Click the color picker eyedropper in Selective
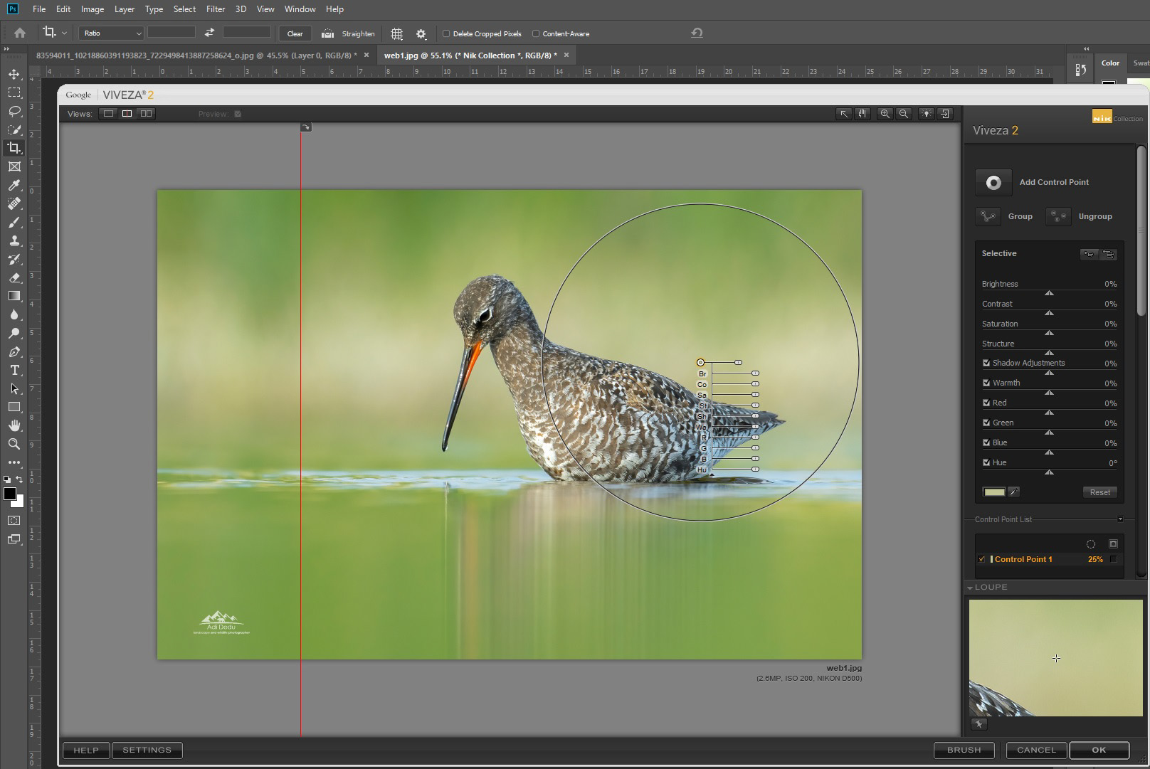Screen dimensions: 1150x769 tap(1014, 492)
